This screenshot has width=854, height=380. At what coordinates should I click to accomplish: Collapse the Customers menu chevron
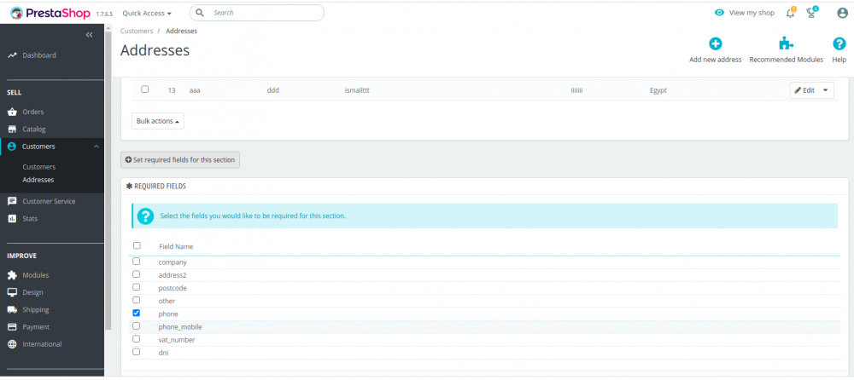point(96,147)
